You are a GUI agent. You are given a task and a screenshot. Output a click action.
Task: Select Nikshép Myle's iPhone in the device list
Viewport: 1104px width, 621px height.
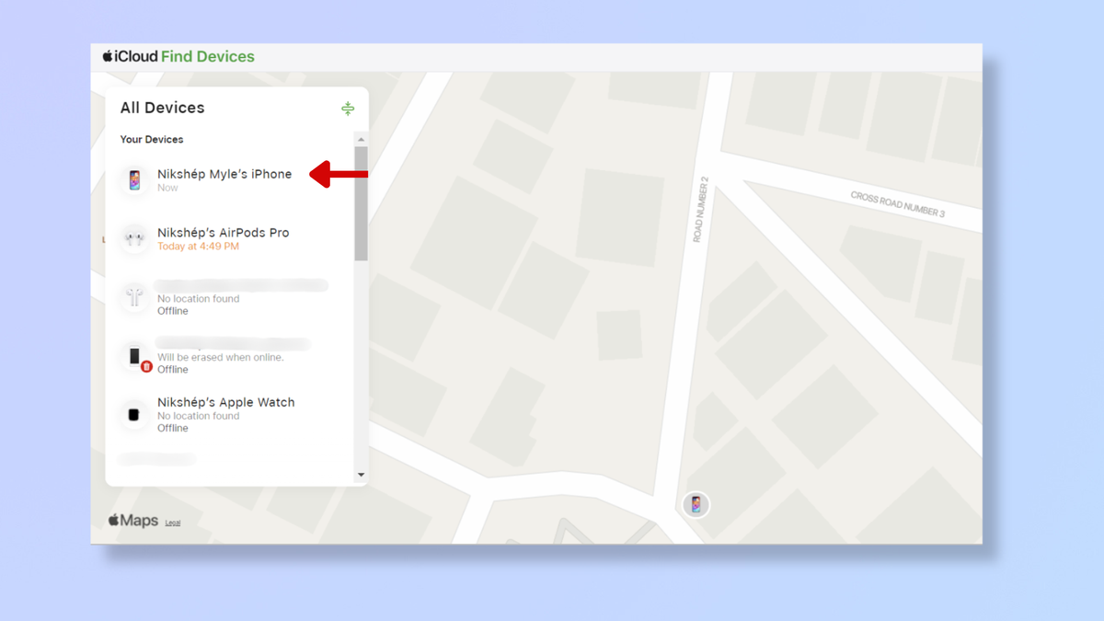pos(224,174)
